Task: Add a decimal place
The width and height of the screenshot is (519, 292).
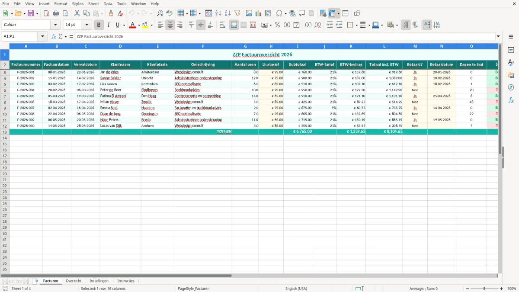Action: [x=308, y=25]
